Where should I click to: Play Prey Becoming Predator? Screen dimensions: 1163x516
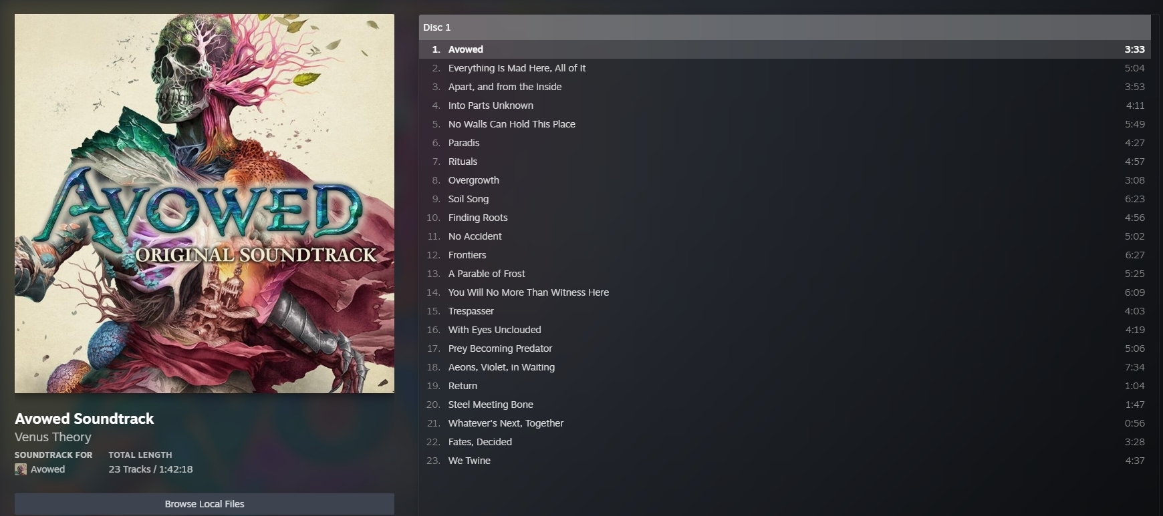click(785, 348)
